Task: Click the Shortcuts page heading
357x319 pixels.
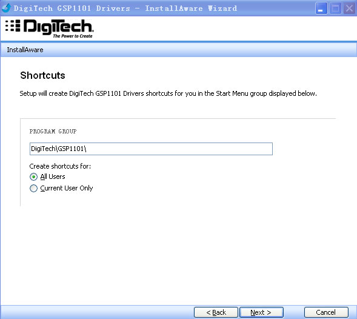Action: (42, 75)
